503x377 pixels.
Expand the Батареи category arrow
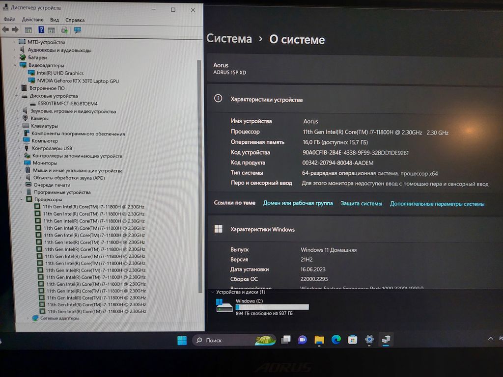tap(15, 57)
